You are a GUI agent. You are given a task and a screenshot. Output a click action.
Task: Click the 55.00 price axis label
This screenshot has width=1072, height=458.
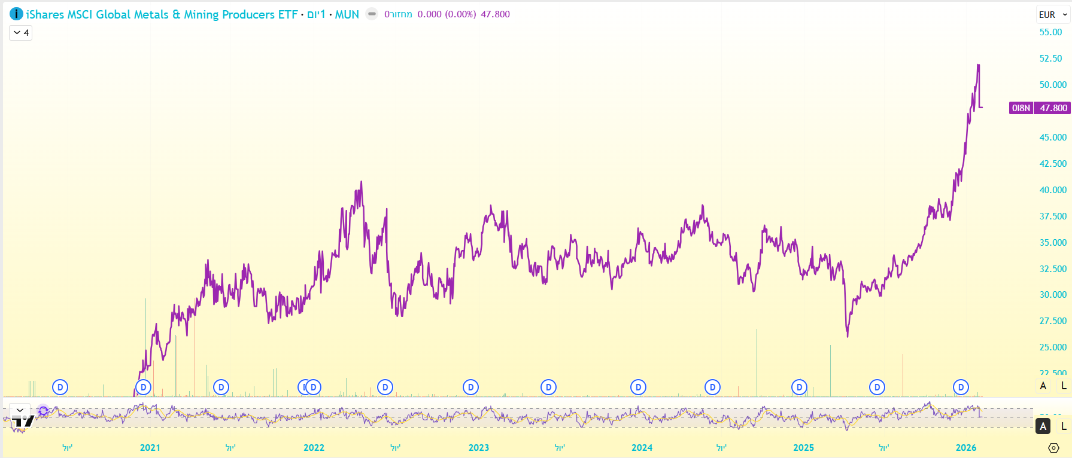[x=1050, y=32]
